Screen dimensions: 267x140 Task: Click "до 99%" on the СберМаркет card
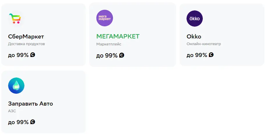[x=18, y=55]
